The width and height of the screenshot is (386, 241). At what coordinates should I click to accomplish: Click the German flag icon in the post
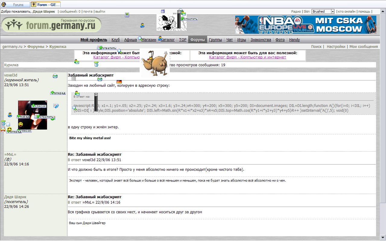coord(119,82)
